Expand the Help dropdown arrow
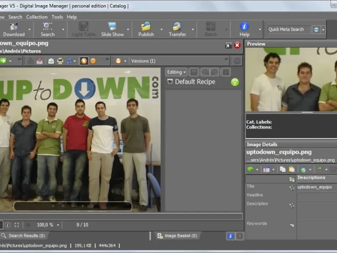This screenshot has width=337, height=253. [x=260, y=30]
